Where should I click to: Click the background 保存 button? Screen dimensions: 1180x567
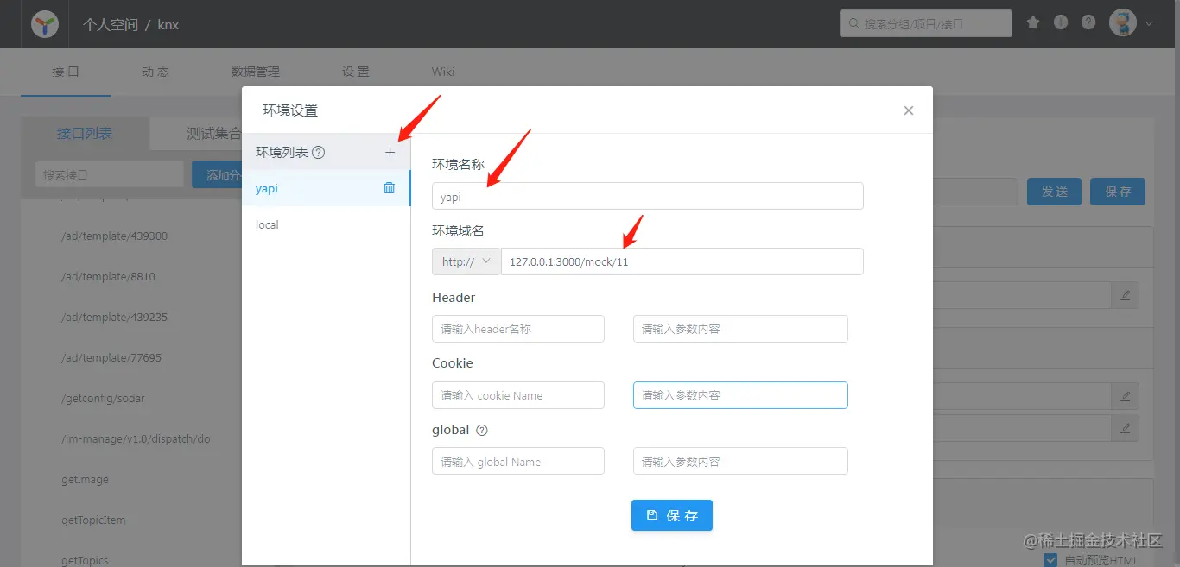(x=1118, y=192)
